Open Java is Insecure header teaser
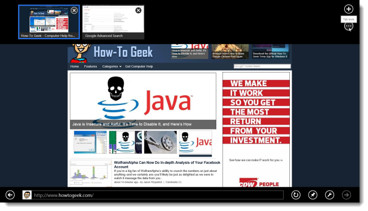 coord(190,52)
